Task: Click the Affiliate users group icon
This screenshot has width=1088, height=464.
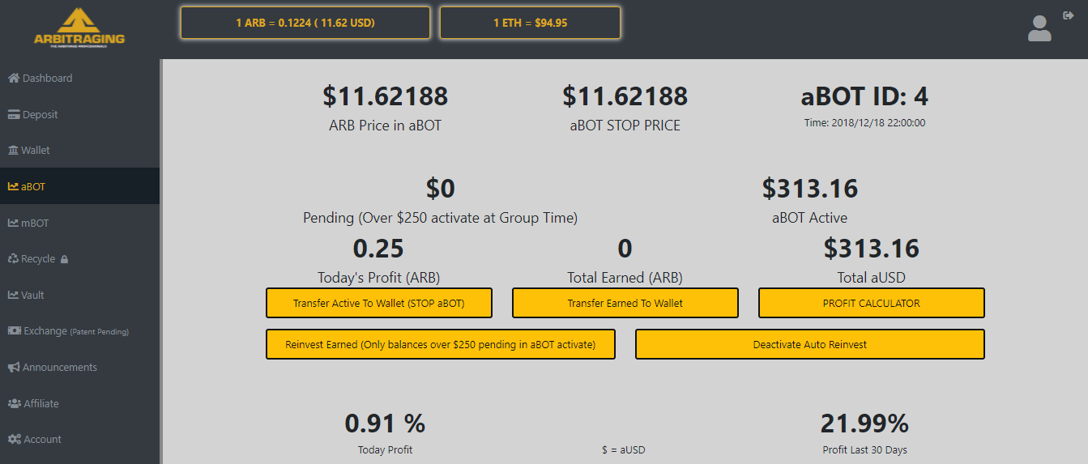Action: (14, 403)
